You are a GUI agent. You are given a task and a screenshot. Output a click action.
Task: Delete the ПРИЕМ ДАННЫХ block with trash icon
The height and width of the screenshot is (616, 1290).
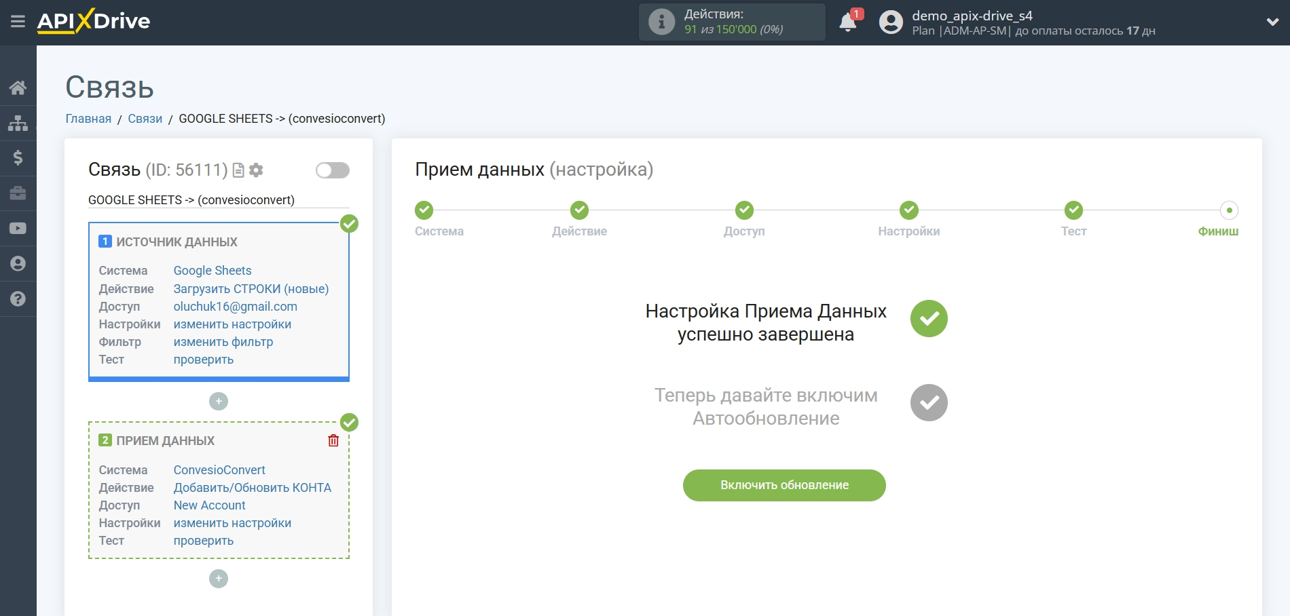tap(333, 441)
